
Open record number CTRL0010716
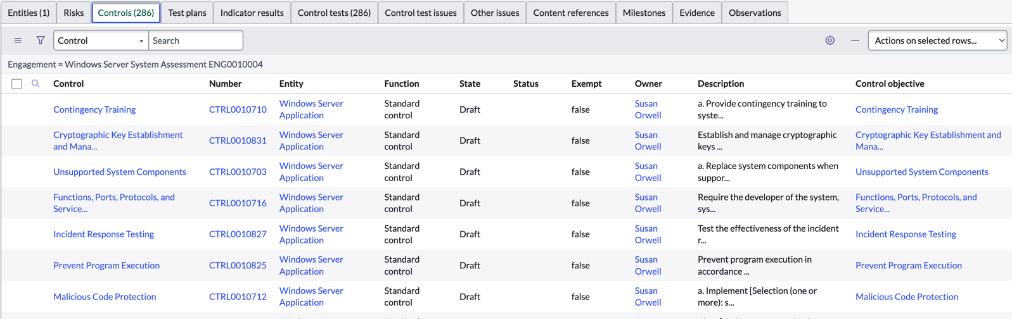coord(238,203)
